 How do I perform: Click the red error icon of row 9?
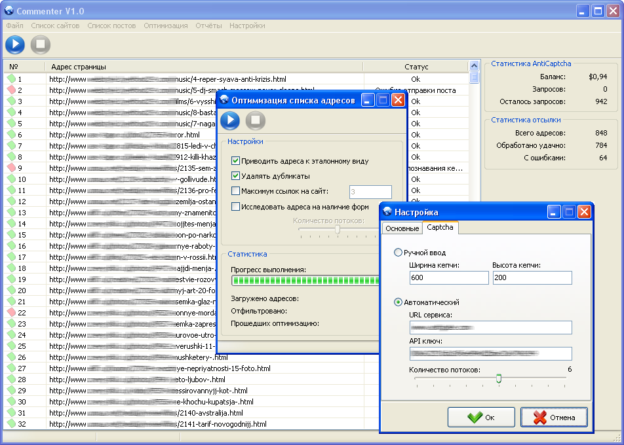click(x=11, y=168)
